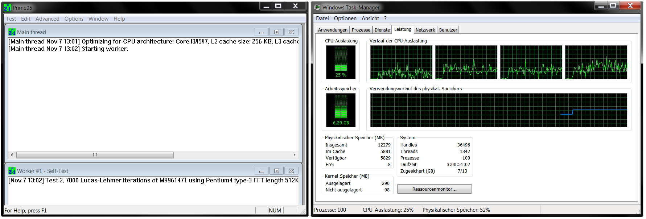Click the Zugesichert (GB) value 7/13
646x219 pixels.
click(x=462, y=171)
